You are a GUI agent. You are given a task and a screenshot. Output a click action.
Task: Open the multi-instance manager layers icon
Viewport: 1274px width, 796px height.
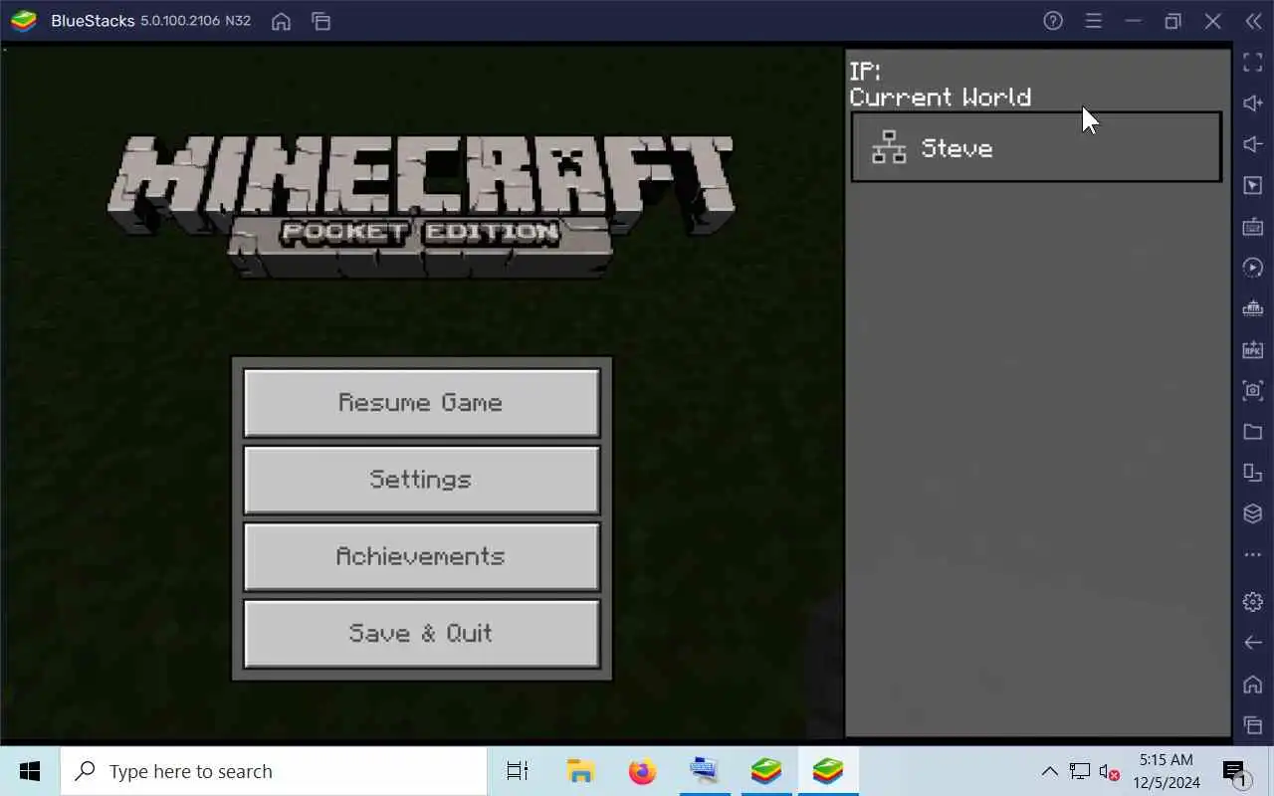[x=1253, y=513]
